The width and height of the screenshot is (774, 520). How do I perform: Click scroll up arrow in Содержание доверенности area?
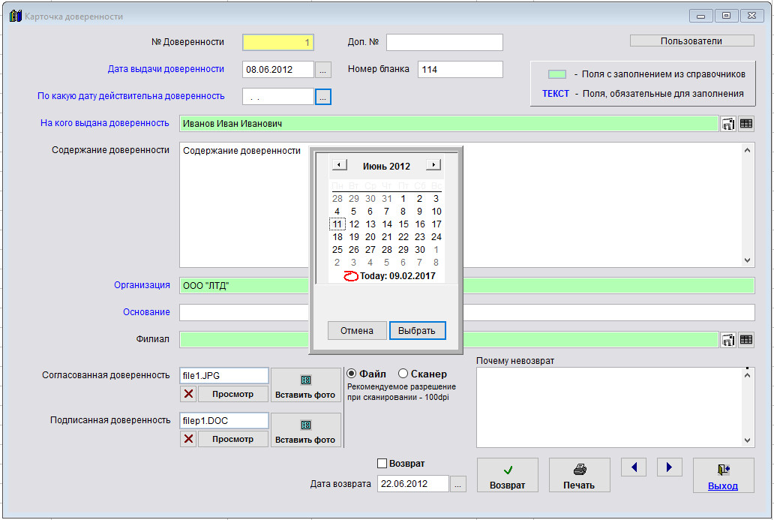pyautogui.click(x=747, y=150)
